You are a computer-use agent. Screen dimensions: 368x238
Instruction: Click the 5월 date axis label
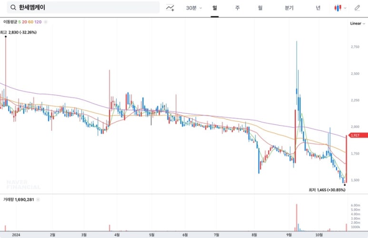pyautogui.click(x=152, y=235)
